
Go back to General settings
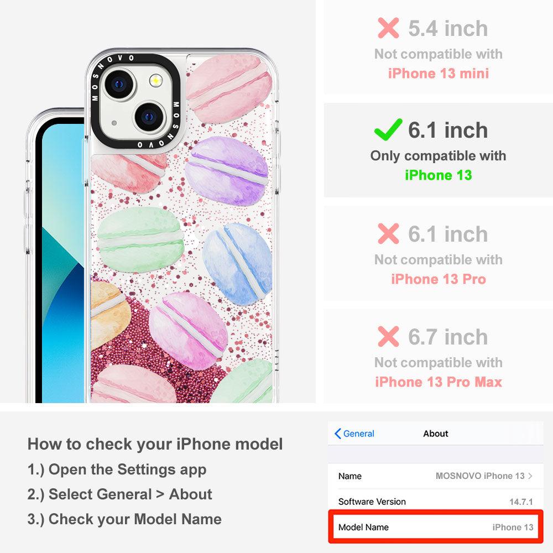(x=354, y=434)
